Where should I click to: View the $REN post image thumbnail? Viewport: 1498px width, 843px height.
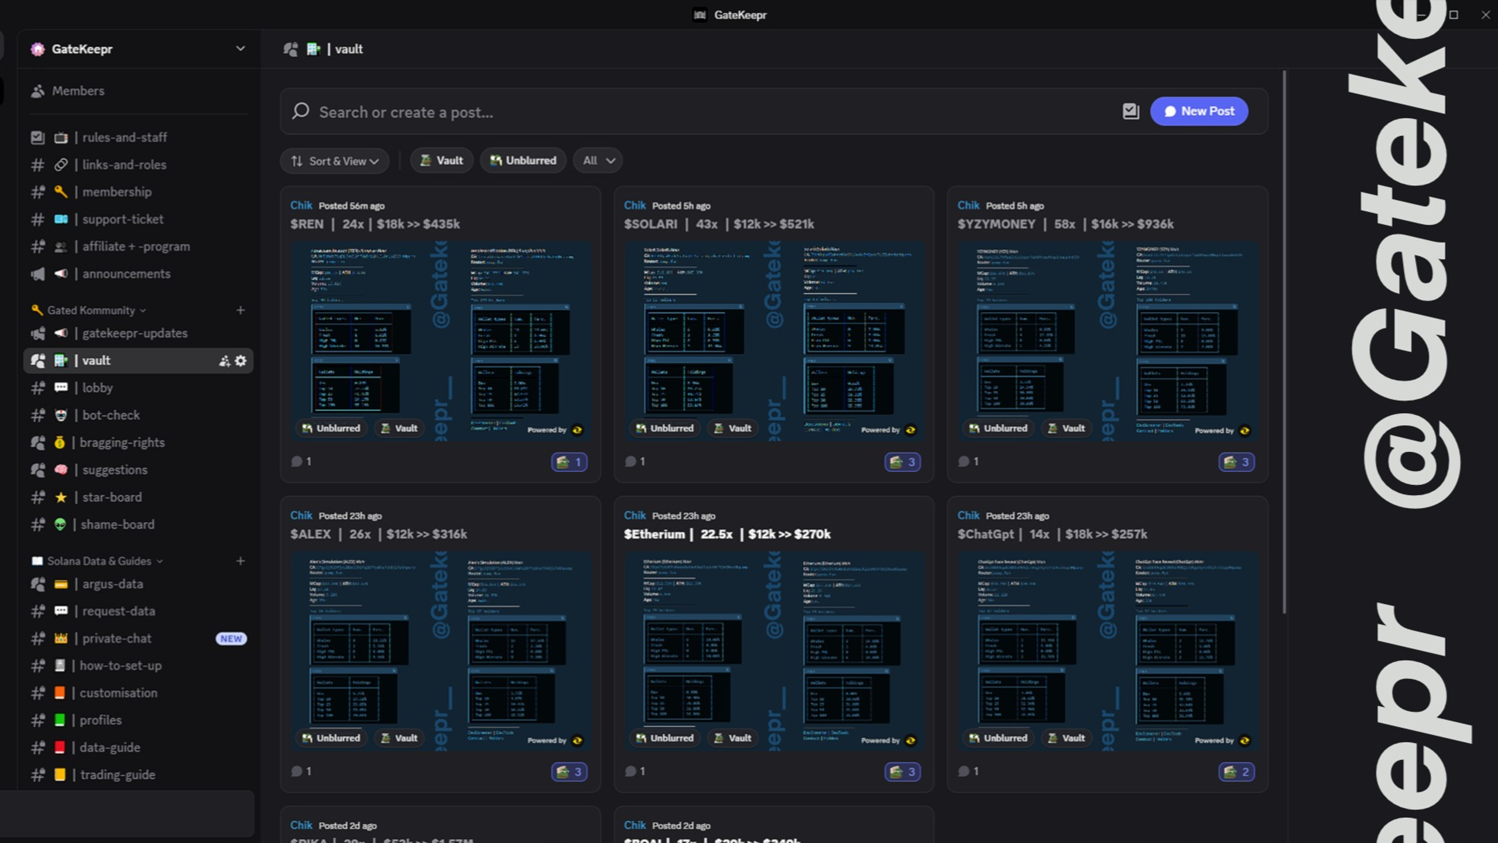pyautogui.click(x=441, y=341)
